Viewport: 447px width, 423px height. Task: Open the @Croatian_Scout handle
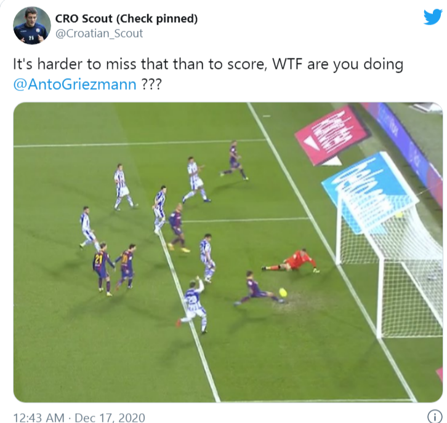[99, 34]
